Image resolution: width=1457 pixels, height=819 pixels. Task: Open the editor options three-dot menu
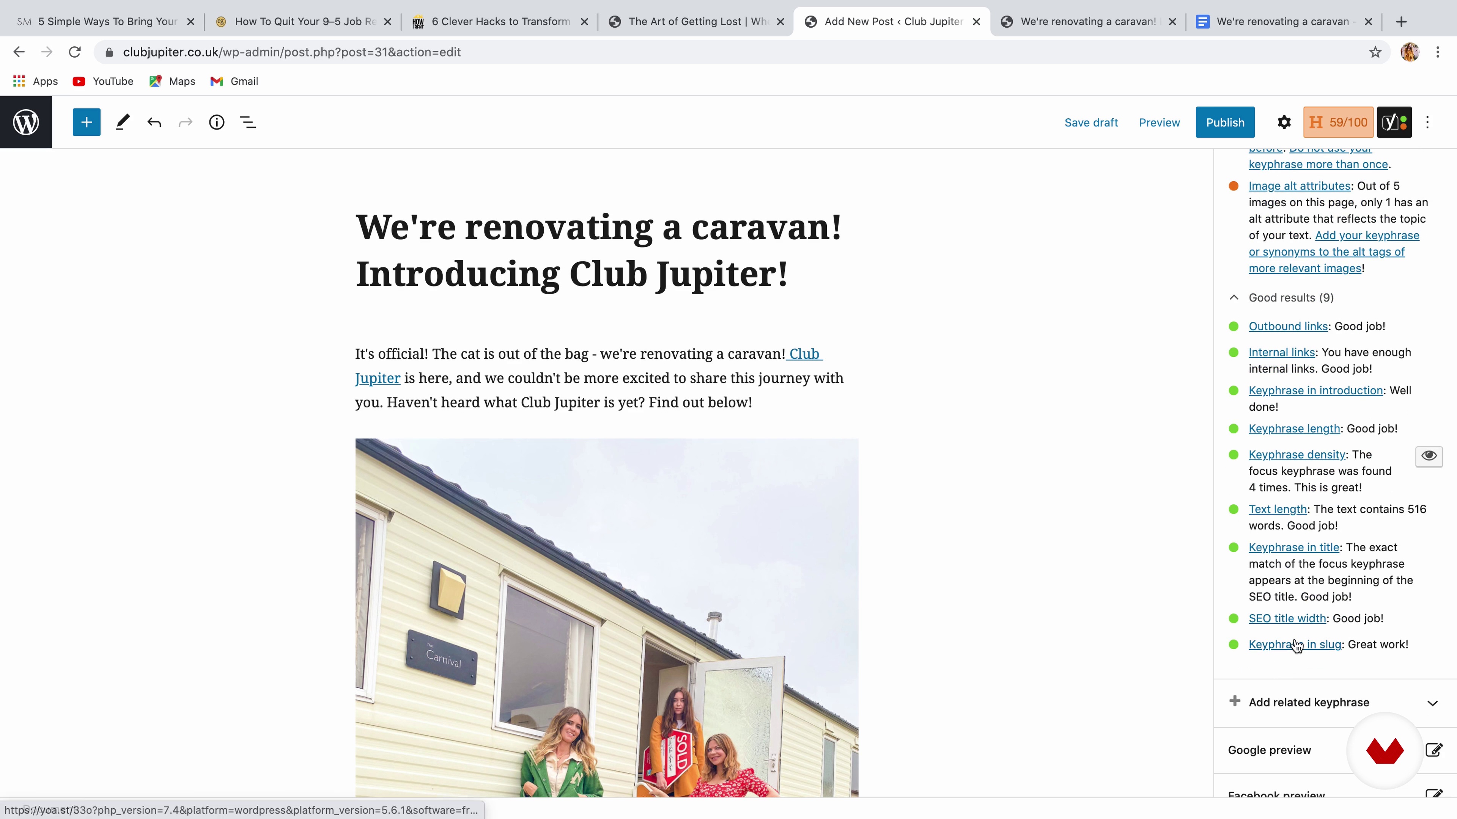click(1427, 122)
